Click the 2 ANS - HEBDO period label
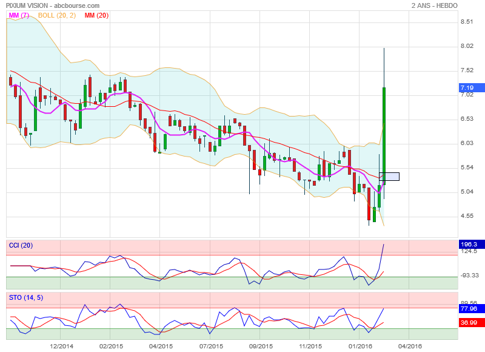The width and height of the screenshot is (485, 352). coord(434,5)
